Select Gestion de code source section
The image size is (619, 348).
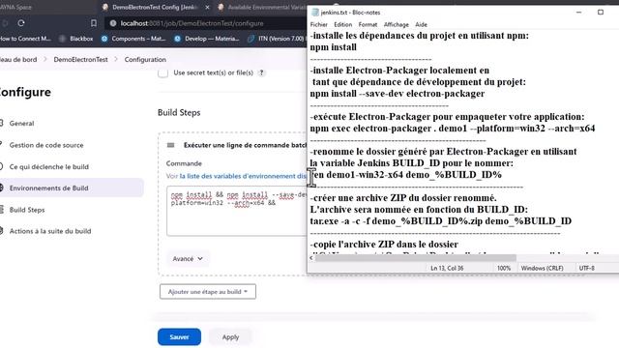coord(46,145)
